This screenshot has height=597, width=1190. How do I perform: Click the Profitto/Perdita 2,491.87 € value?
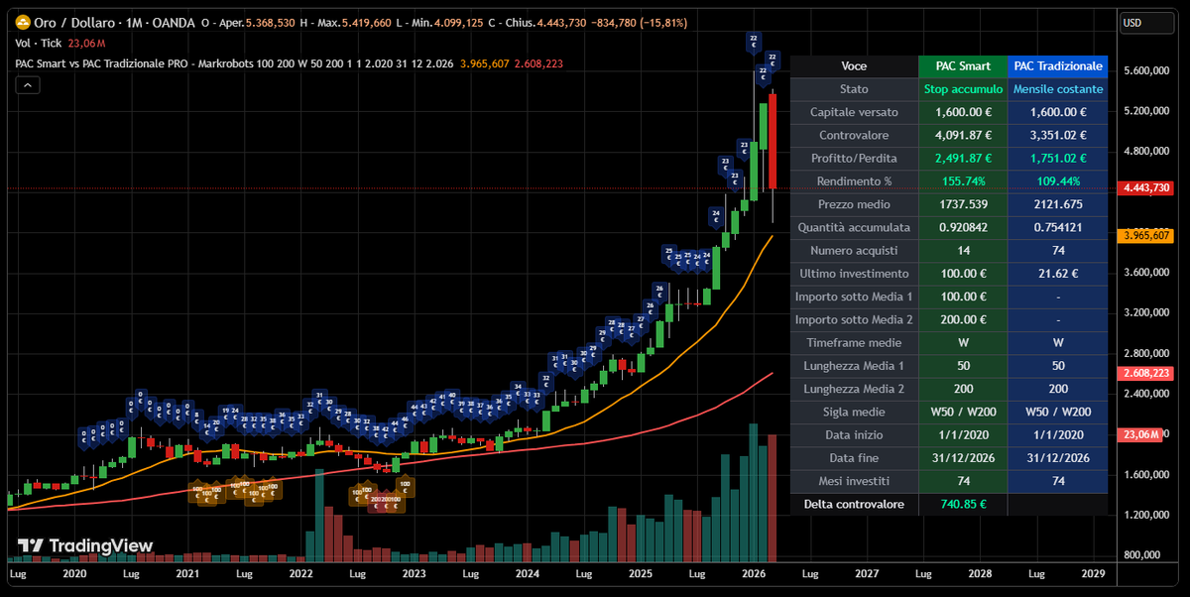(963, 158)
